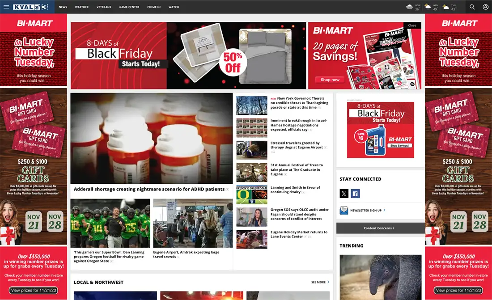Click the Festival of Trees thumbnail
Image resolution: width=492 pixels, height=300 pixels.
[x=252, y=172]
